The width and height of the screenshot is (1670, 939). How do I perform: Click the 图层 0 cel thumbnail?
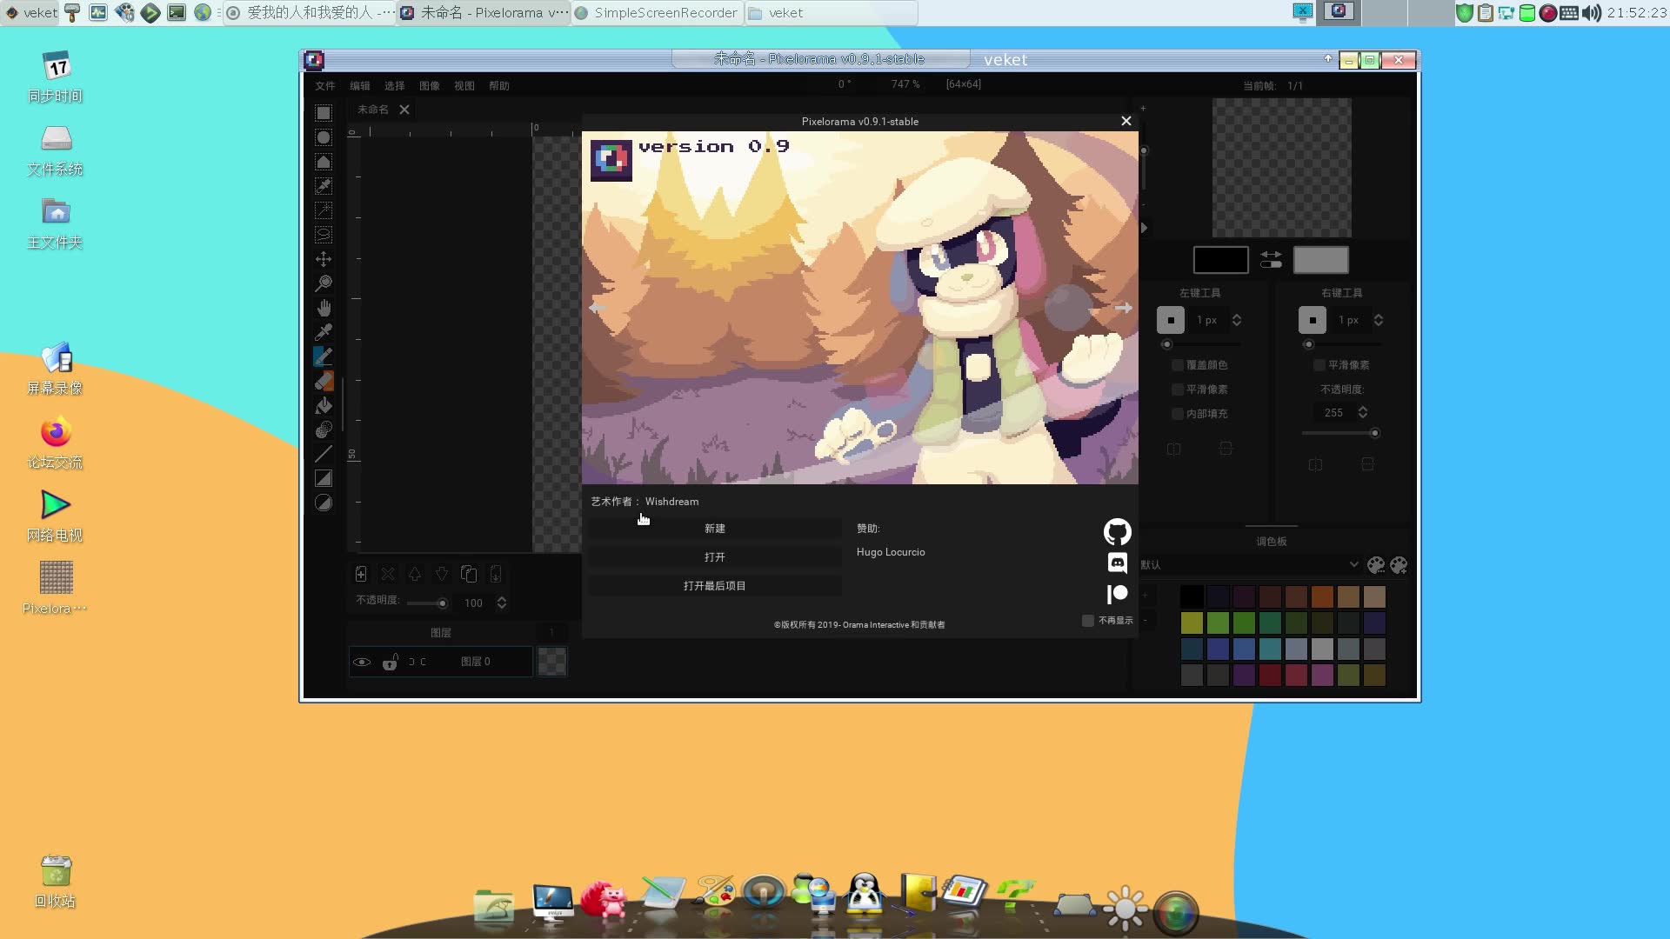coord(552,663)
